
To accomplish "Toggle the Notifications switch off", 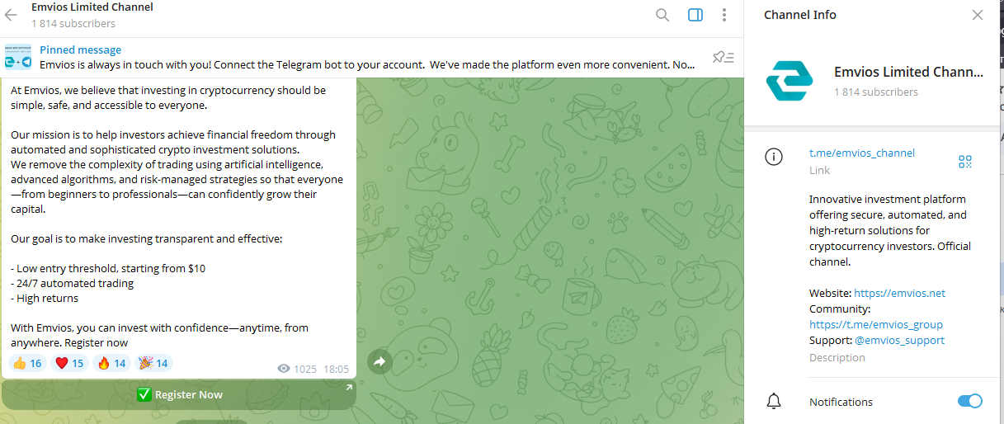I will click(x=969, y=402).
